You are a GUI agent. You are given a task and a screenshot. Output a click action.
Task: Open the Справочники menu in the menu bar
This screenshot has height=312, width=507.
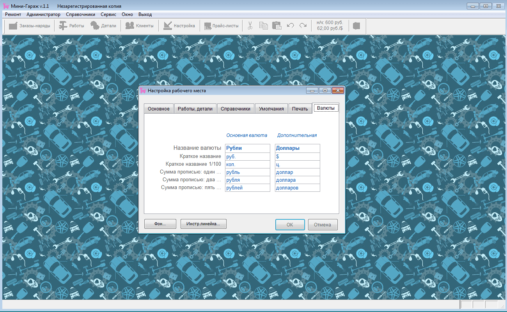coord(81,14)
